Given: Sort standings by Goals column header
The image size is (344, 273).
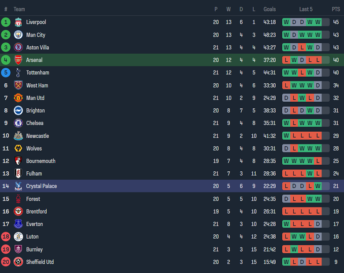Looking at the screenshot, I should pos(269,9).
